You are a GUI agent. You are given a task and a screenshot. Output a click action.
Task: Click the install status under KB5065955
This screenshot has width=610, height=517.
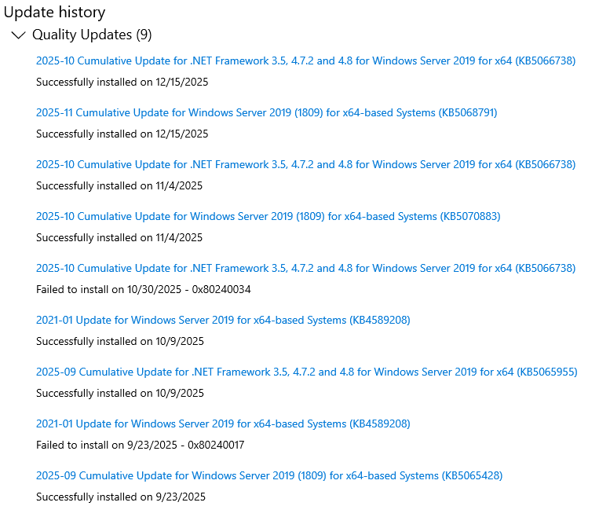(119, 393)
